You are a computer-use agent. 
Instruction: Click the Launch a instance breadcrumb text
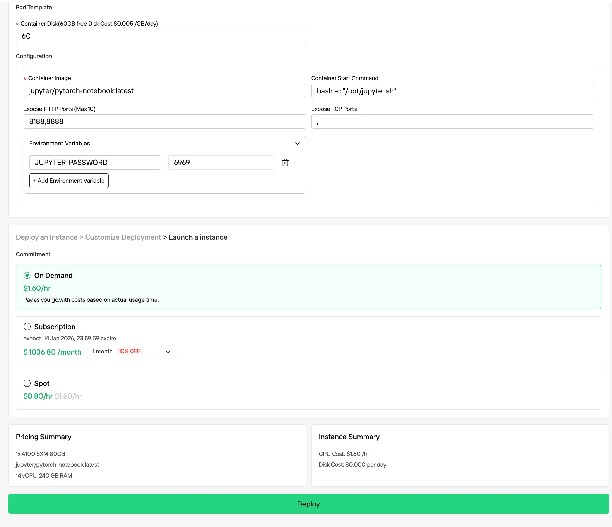pyautogui.click(x=198, y=237)
